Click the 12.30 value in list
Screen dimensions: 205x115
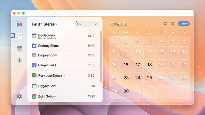tap(91, 65)
